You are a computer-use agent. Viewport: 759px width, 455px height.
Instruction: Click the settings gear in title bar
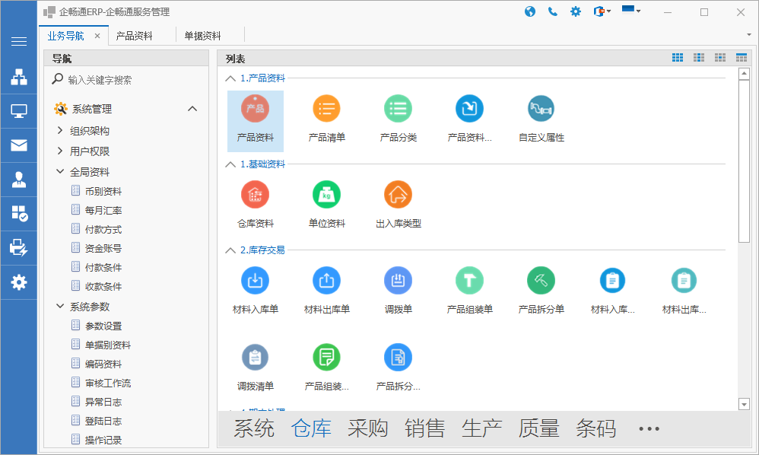coord(575,11)
